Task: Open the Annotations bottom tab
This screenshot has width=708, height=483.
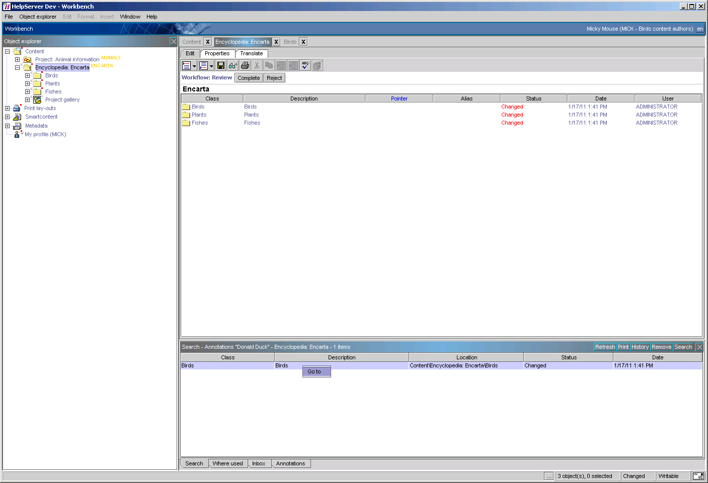Action: point(290,463)
